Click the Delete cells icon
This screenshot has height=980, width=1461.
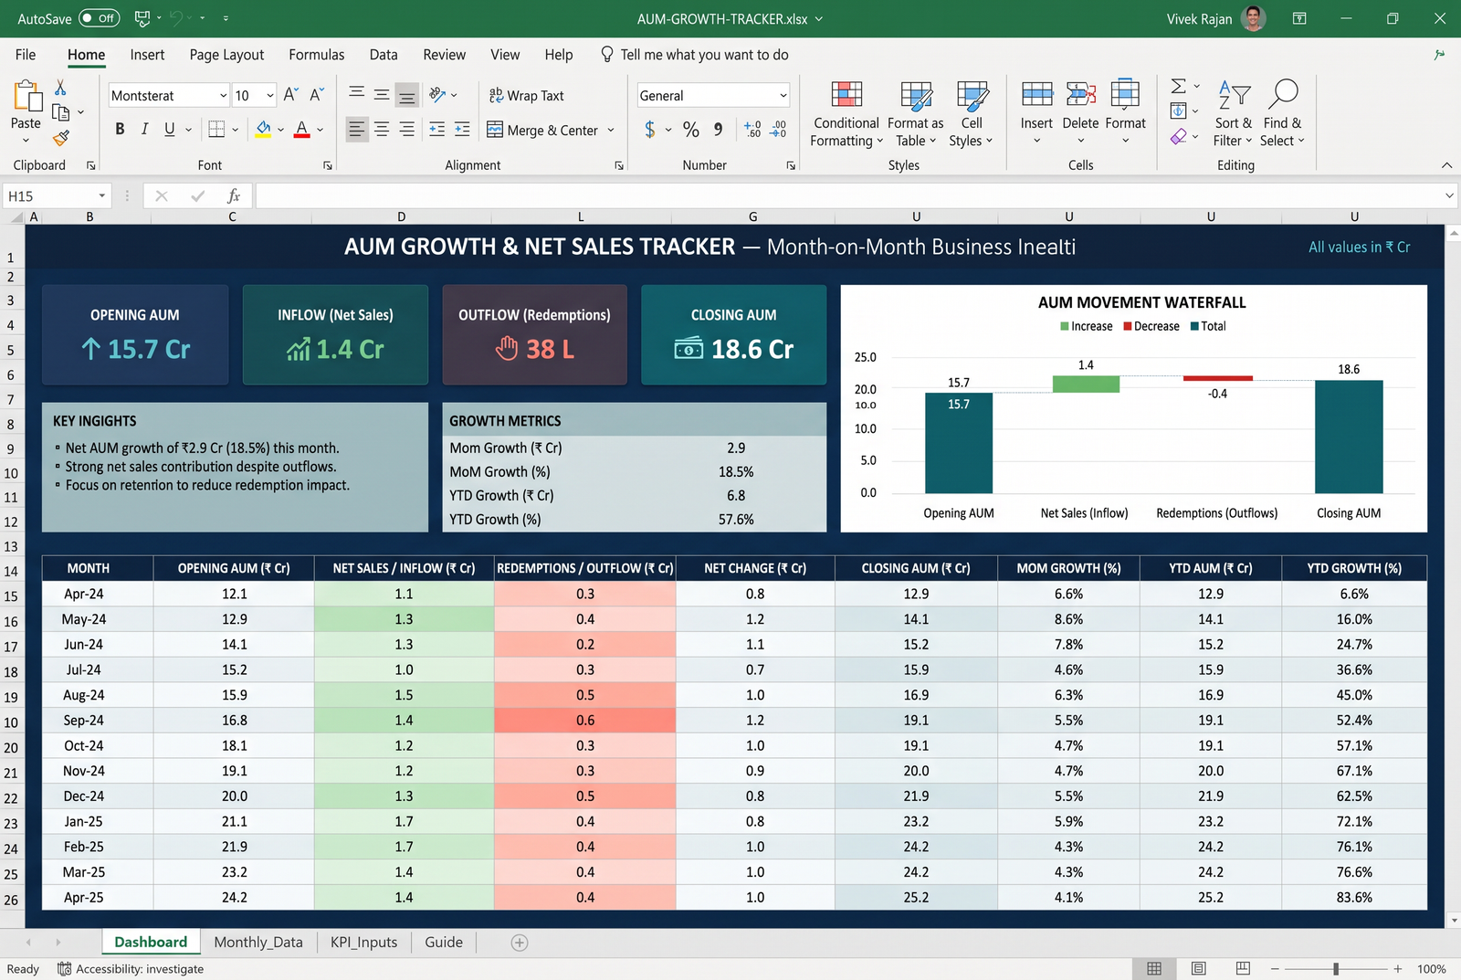1080,94
